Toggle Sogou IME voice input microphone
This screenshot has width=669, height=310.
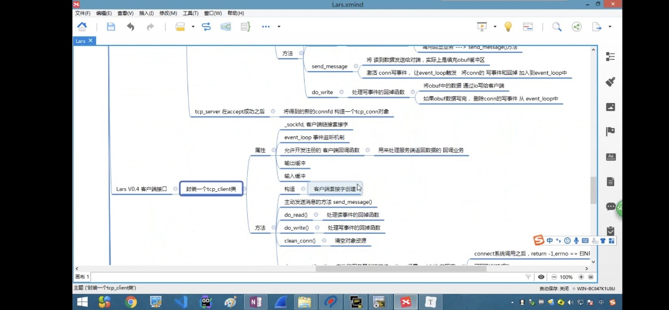pyautogui.click(x=576, y=240)
